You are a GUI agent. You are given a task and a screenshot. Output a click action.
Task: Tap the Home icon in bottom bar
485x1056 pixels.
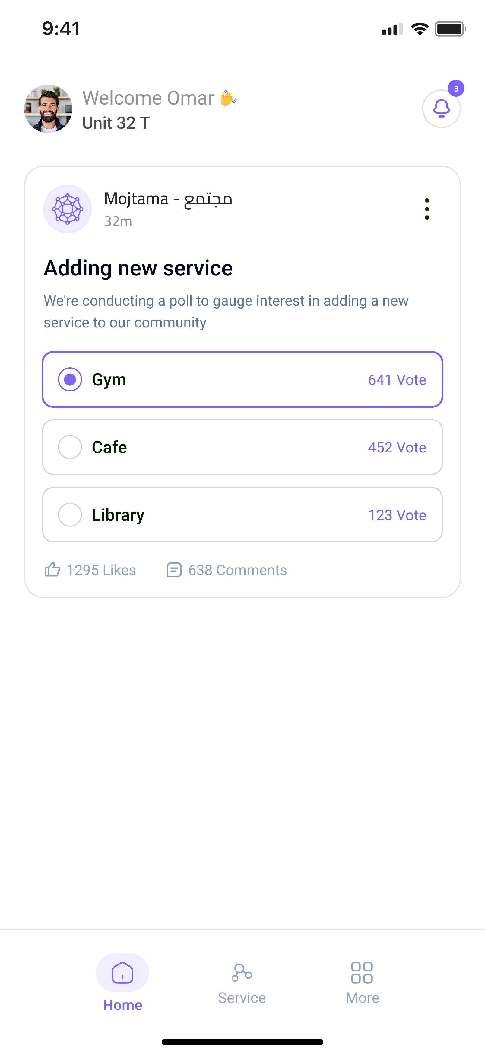click(122, 973)
